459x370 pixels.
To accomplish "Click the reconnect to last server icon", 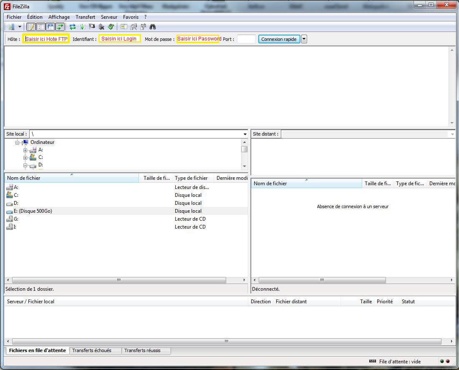I will click(x=111, y=27).
